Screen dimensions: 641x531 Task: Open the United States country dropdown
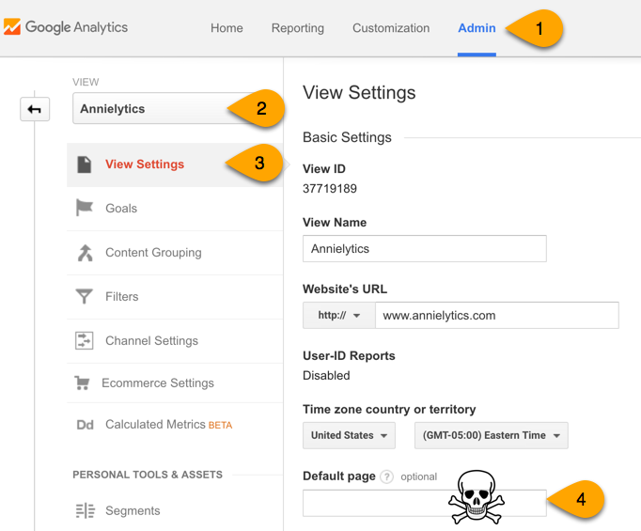point(349,435)
